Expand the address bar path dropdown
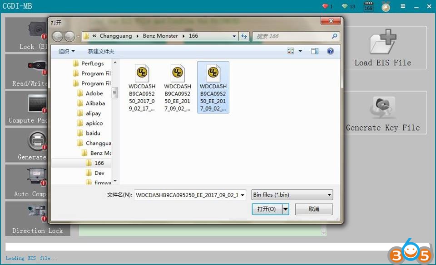436x265 pixels. coord(234,36)
